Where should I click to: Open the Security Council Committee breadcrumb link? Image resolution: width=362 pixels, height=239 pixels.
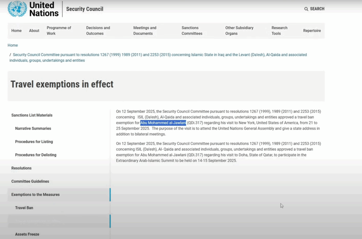159,55
